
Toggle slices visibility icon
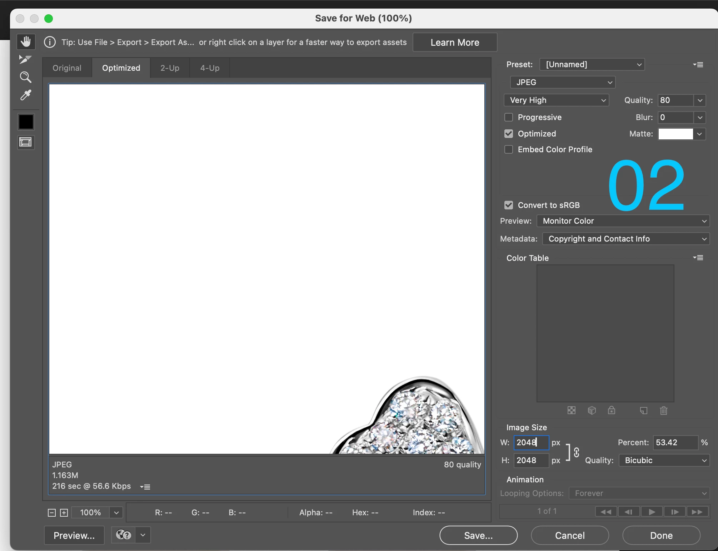[26, 142]
